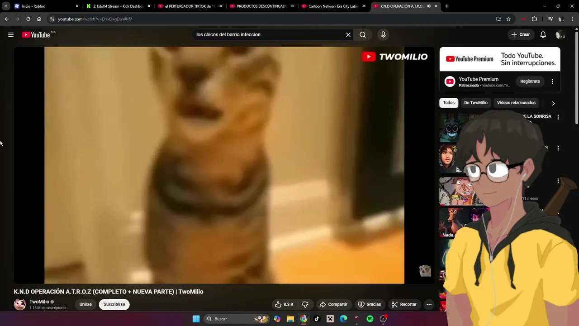Image resolution: width=579 pixels, height=326 pixels.
Task: Open the YouTube account avatar menu
Action: 560,35
